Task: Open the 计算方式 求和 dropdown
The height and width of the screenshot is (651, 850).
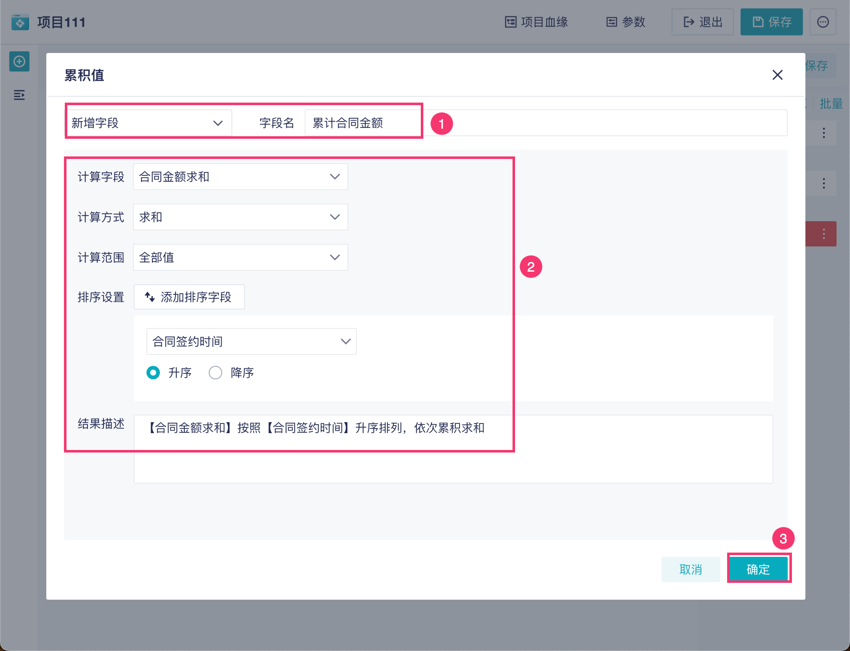Action: (x=240, y=217)
